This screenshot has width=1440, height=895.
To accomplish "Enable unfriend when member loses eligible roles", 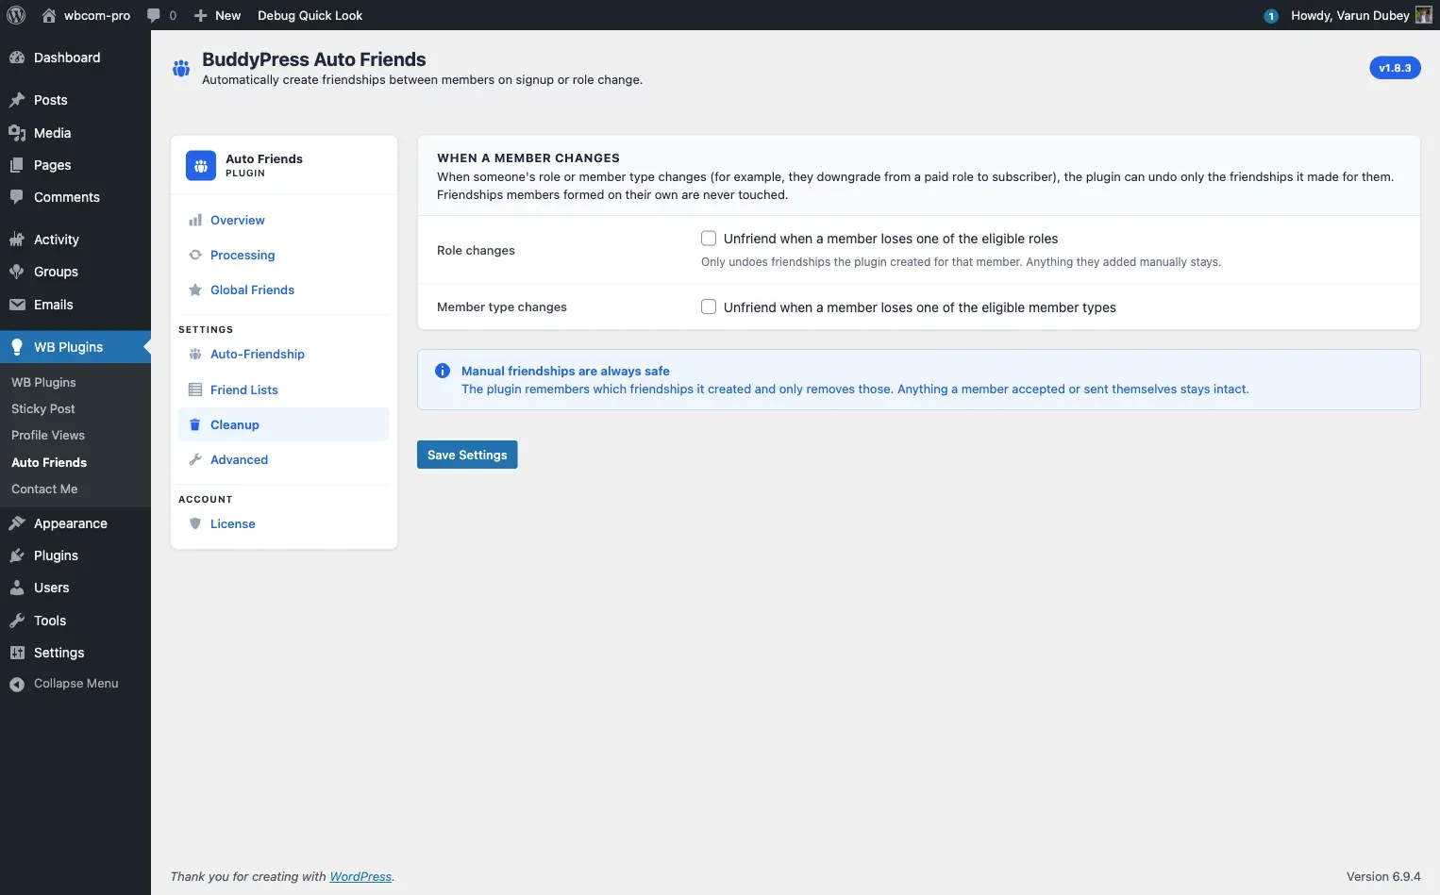I will click(x=709, y=239).
